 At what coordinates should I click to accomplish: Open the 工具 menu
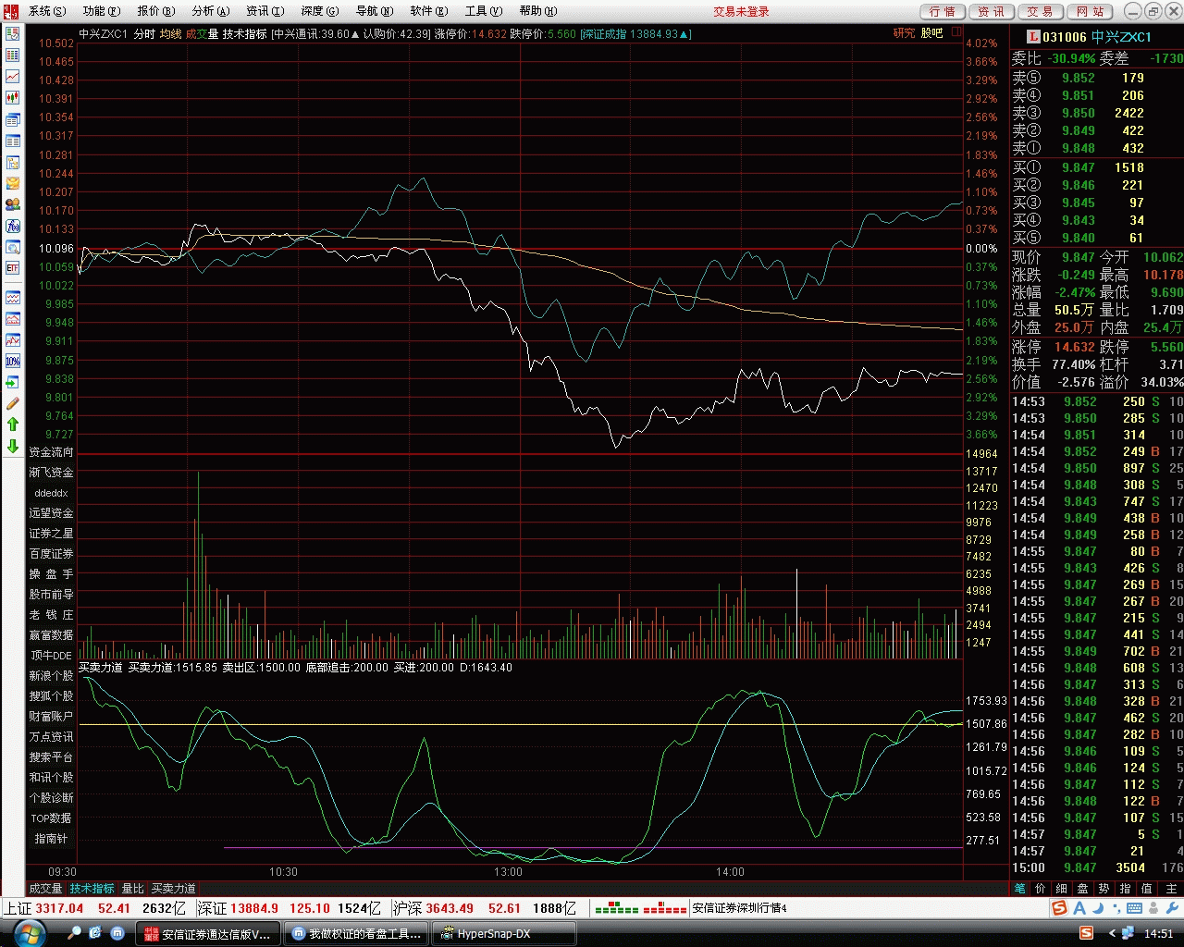click(x=483, y=11)
